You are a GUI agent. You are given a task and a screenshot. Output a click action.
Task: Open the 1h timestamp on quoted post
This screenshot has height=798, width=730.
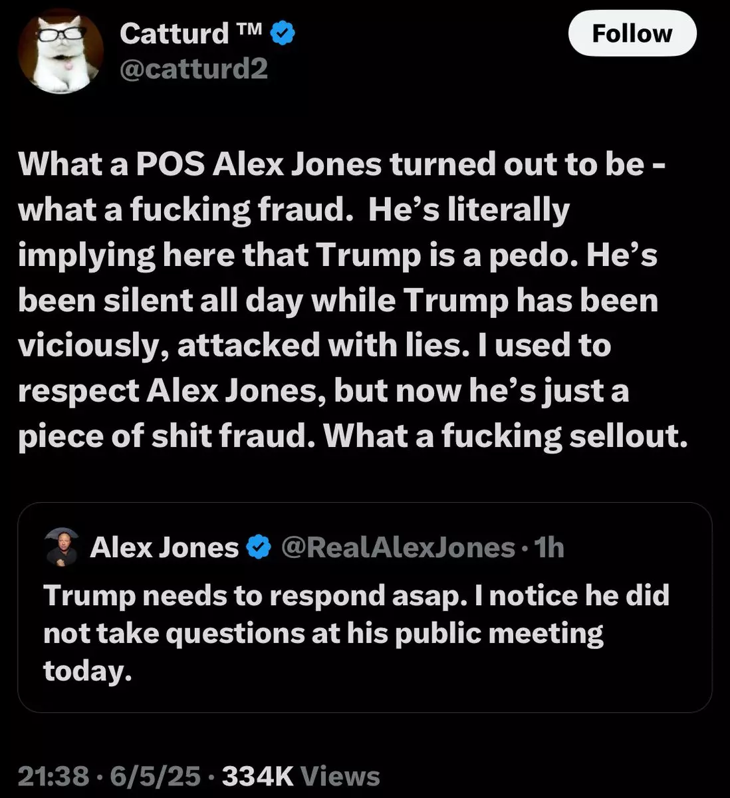[549, 548]
